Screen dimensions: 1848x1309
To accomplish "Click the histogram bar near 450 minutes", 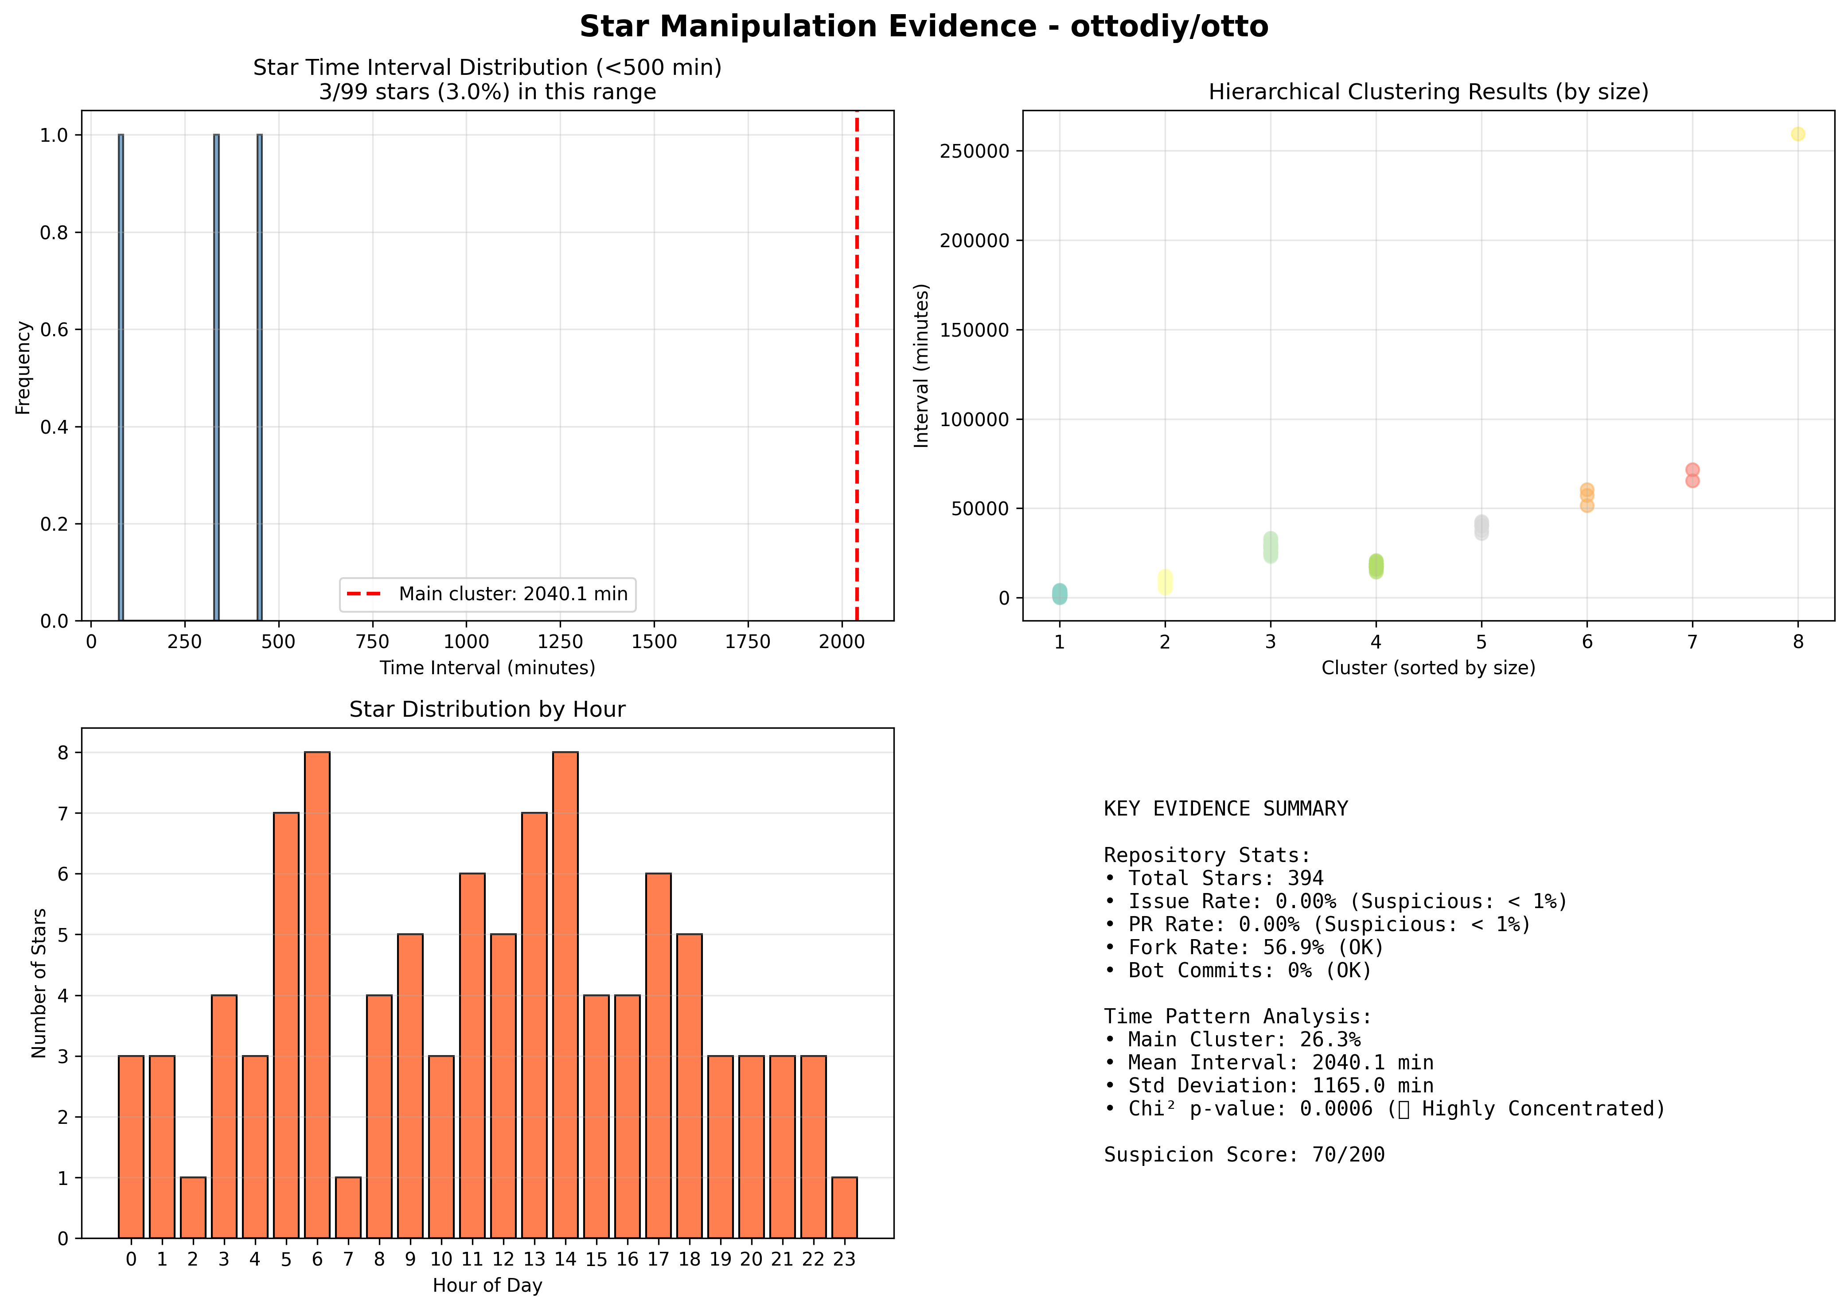I will click(260, 377).
